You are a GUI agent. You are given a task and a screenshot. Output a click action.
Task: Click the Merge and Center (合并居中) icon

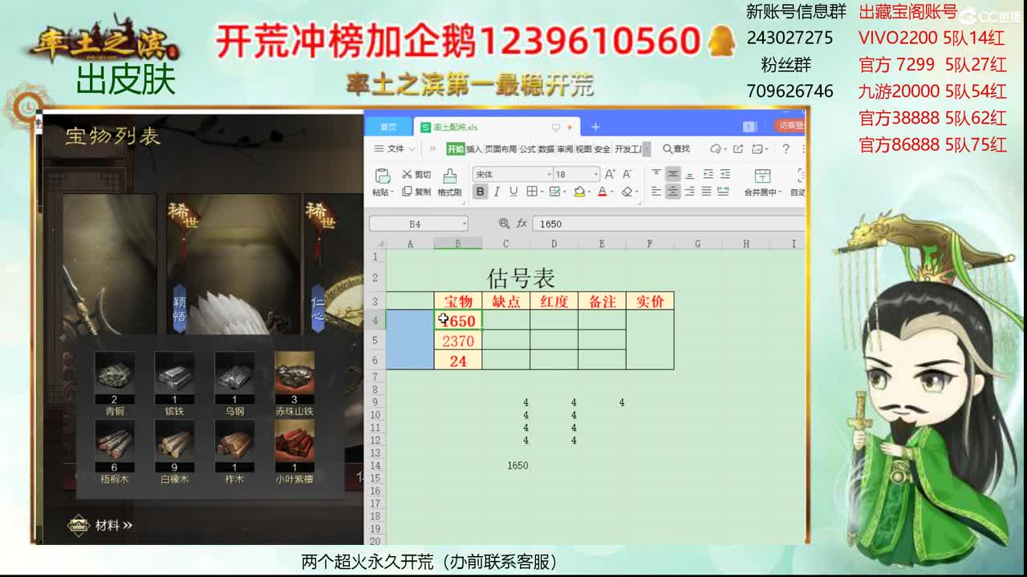click(x=762, y=176)
